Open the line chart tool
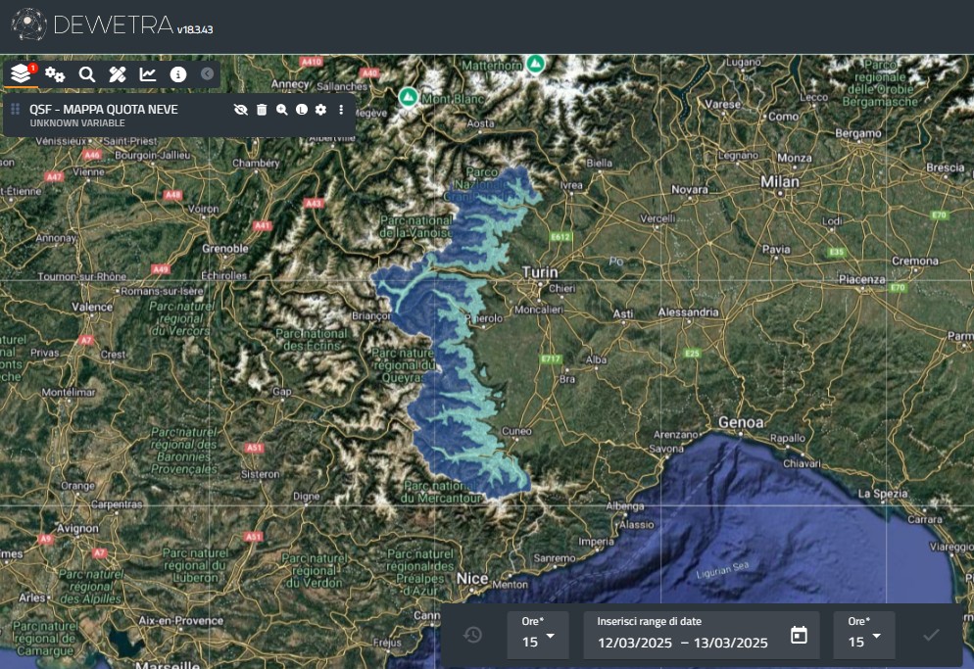Image resolution: width=974 pixels, height=669 pixels. (x=148, y=74)
